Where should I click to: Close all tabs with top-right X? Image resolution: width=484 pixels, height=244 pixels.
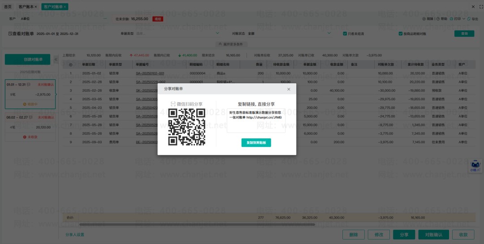(x=473, y=6)
